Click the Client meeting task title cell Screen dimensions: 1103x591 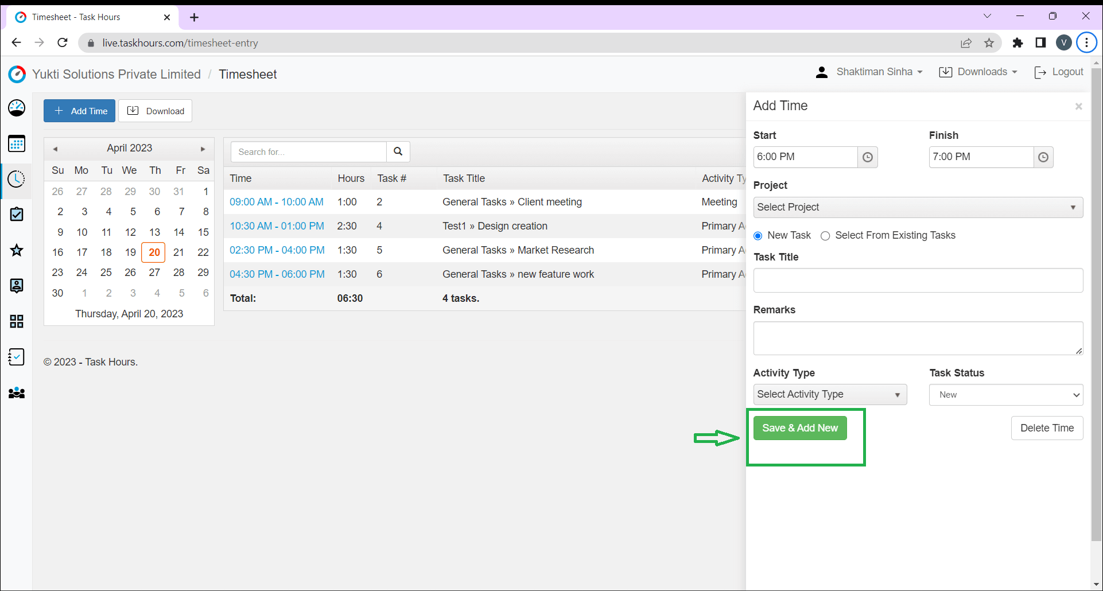pos(512,202)
